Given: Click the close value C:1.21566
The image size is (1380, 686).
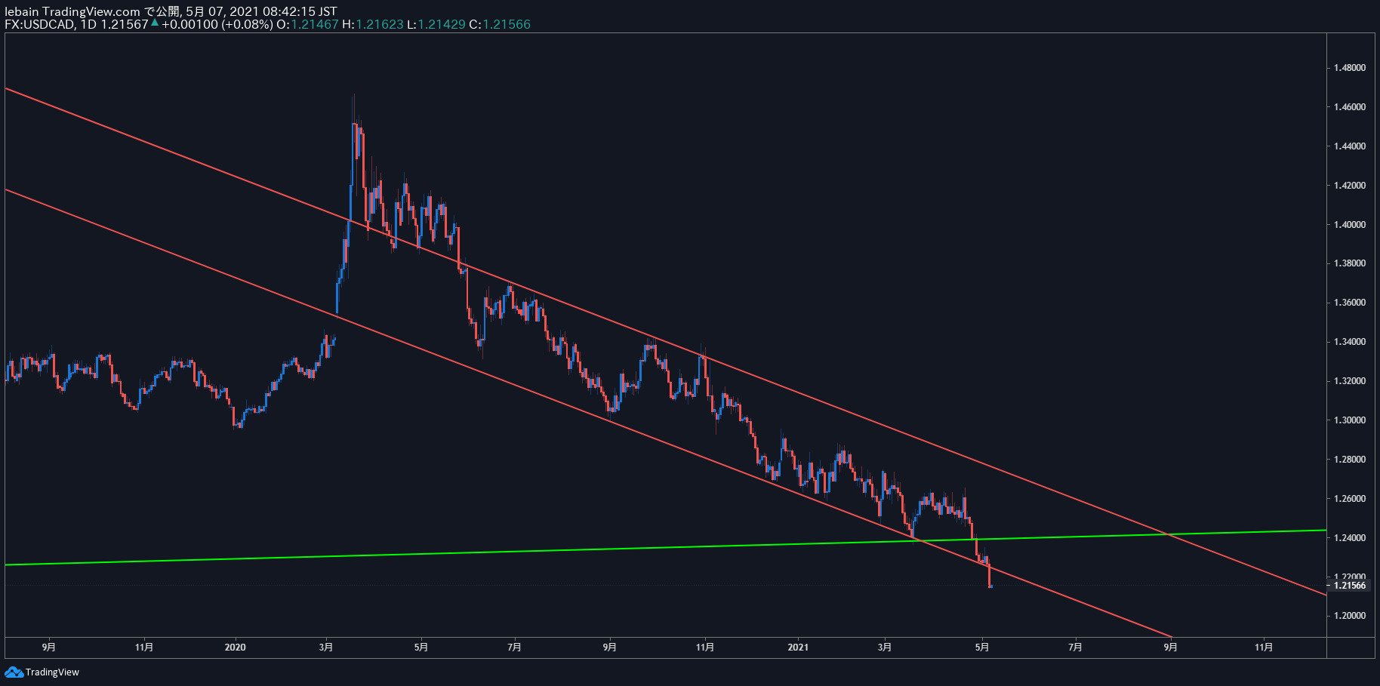Looking at the screenshot, I should pos(500,24).
